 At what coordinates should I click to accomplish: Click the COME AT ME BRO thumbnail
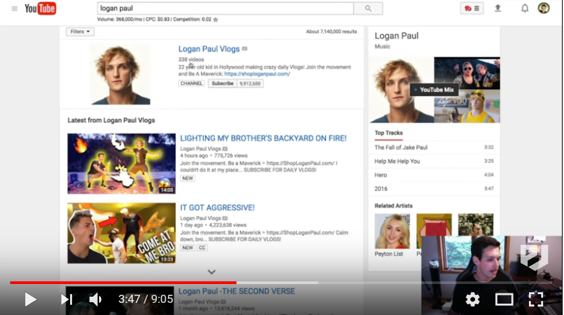coord(121,233)
